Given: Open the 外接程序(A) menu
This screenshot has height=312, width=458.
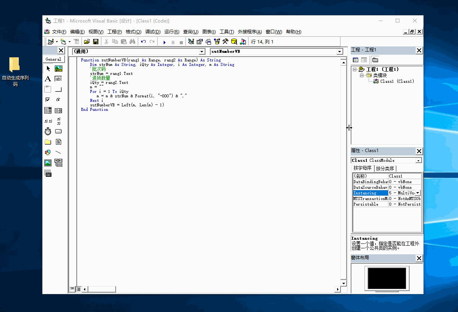Looking at the screenshot, I should click(250, 32).
